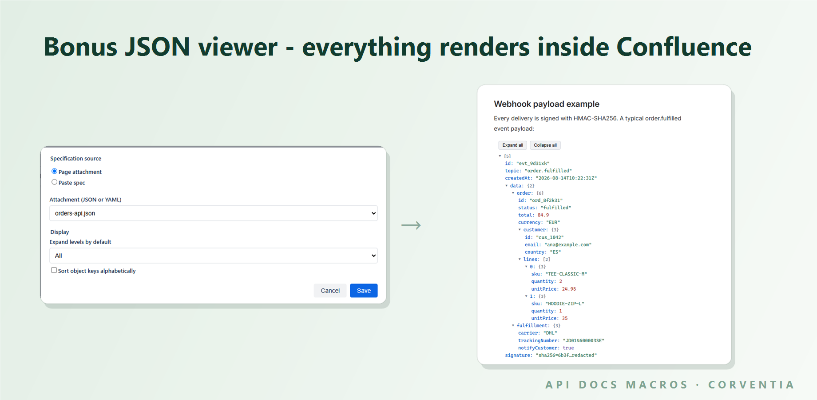Click the country "ES" value

pos(555,252)
